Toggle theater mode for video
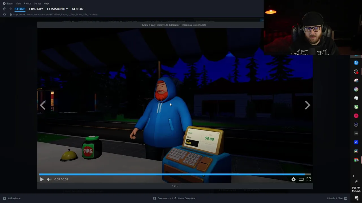 click(301, 179)
